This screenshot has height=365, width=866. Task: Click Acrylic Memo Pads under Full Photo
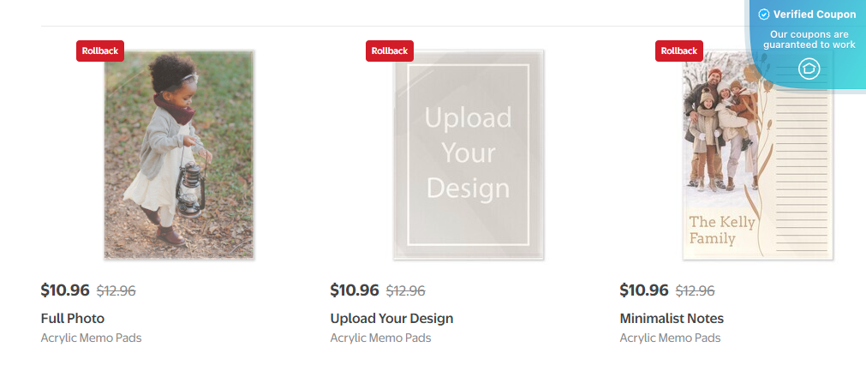[91, 338]
